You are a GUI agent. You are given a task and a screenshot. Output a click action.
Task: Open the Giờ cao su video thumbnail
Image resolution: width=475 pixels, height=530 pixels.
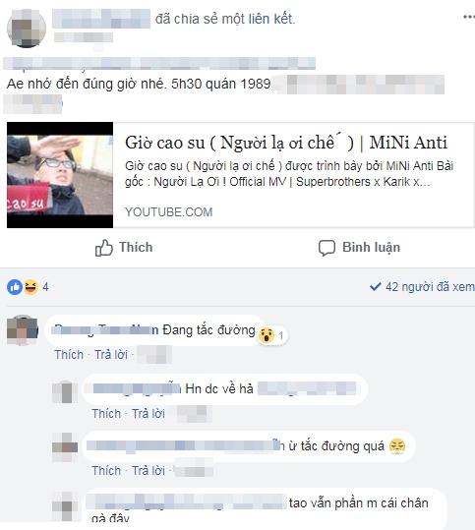[60, 175]
